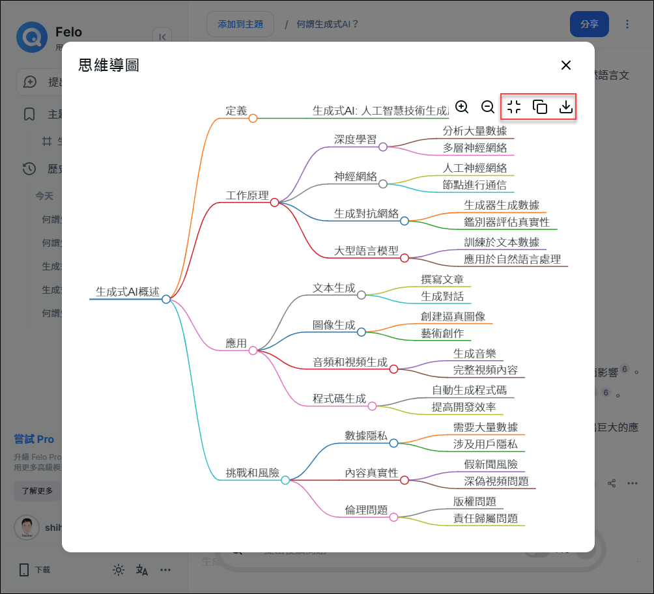The height and width of the screenshot is (594, 654).
Task: Click the 分享 share button
Action: (590, 24)
